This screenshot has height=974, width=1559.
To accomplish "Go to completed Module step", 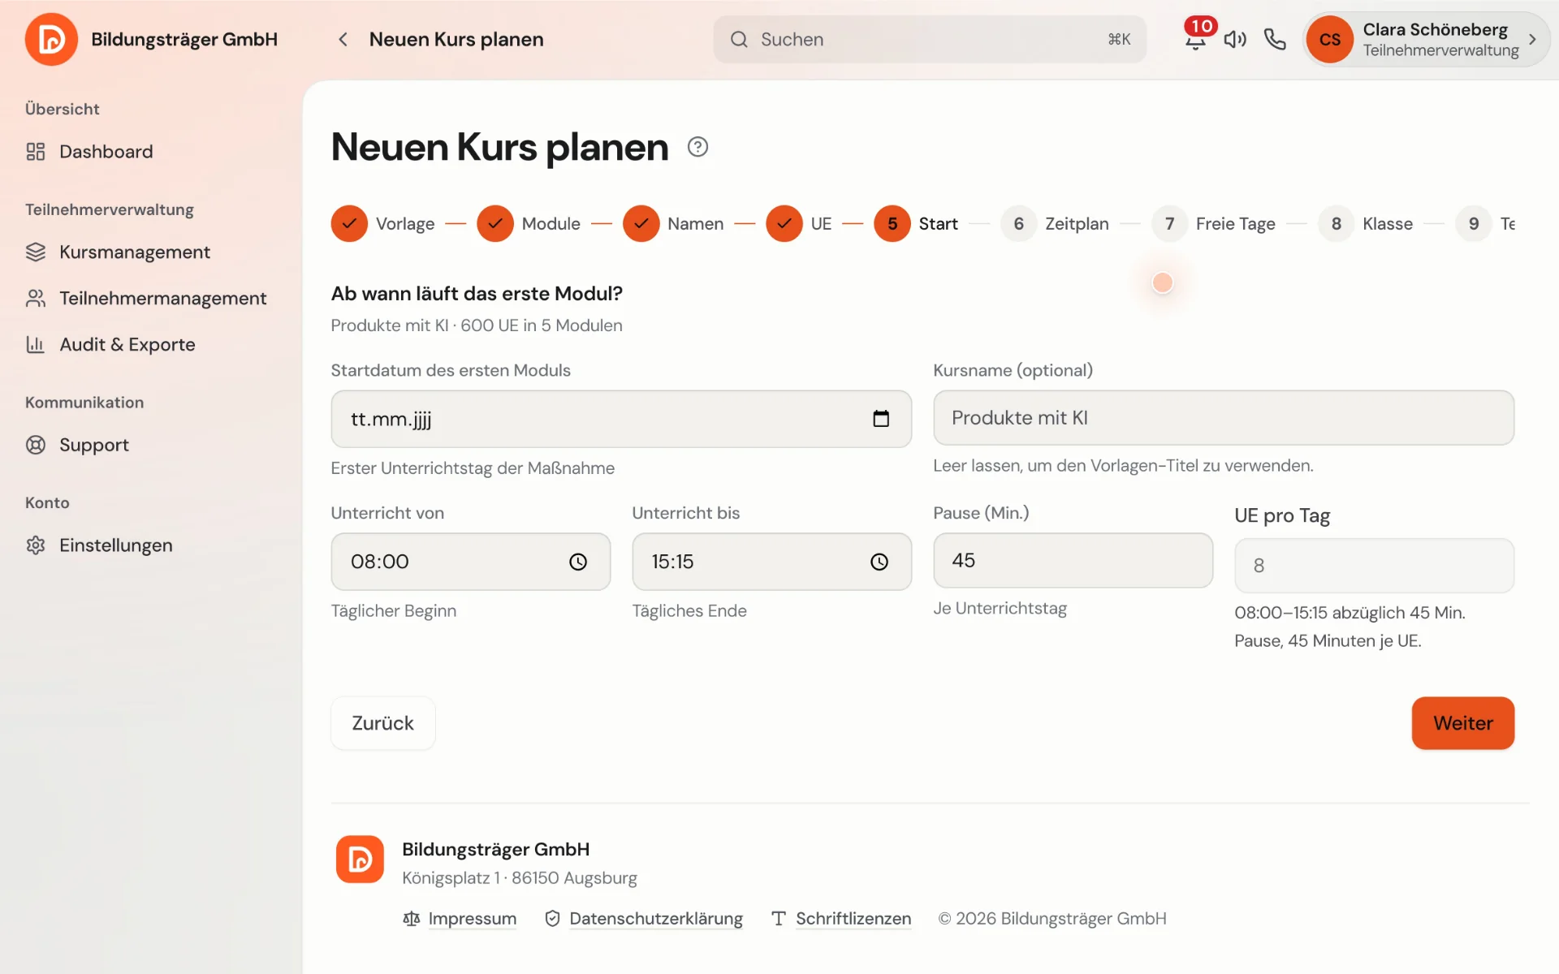I will [529, 223].
